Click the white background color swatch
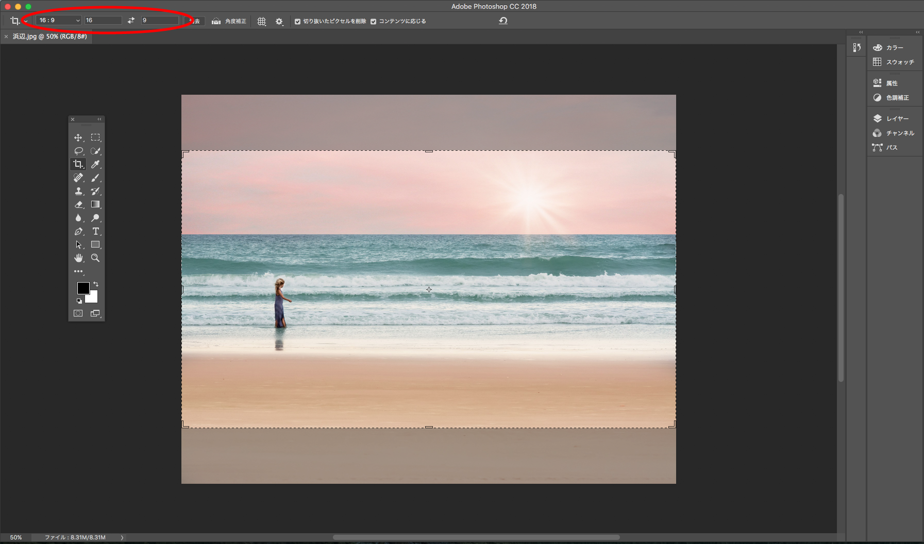The image size is (924, 544). (93, 297)
